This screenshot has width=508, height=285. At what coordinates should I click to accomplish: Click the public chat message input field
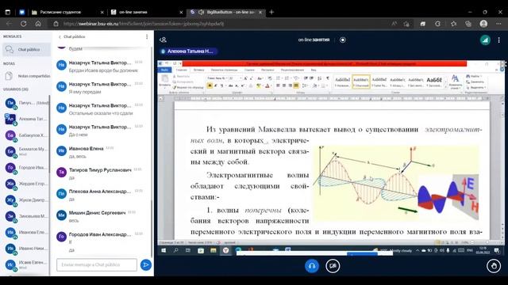pyautogui.click(x=97, y=264)
